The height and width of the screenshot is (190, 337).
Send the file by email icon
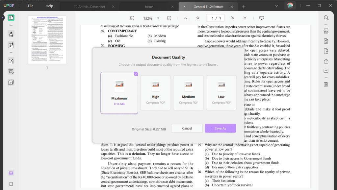[x=326, y=71]
